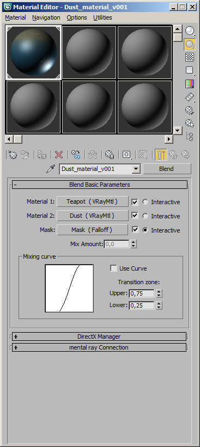Toggle the Backlight icon
This screenshot has width=200, height=447.
tap(190, 44)
